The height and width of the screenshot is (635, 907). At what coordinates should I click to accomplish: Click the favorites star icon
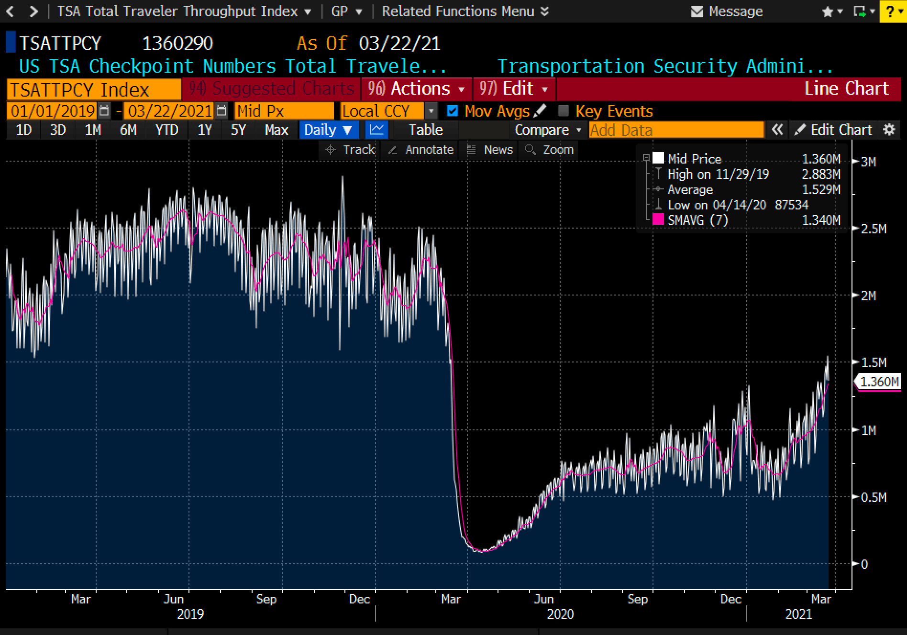tap(828, 11)
